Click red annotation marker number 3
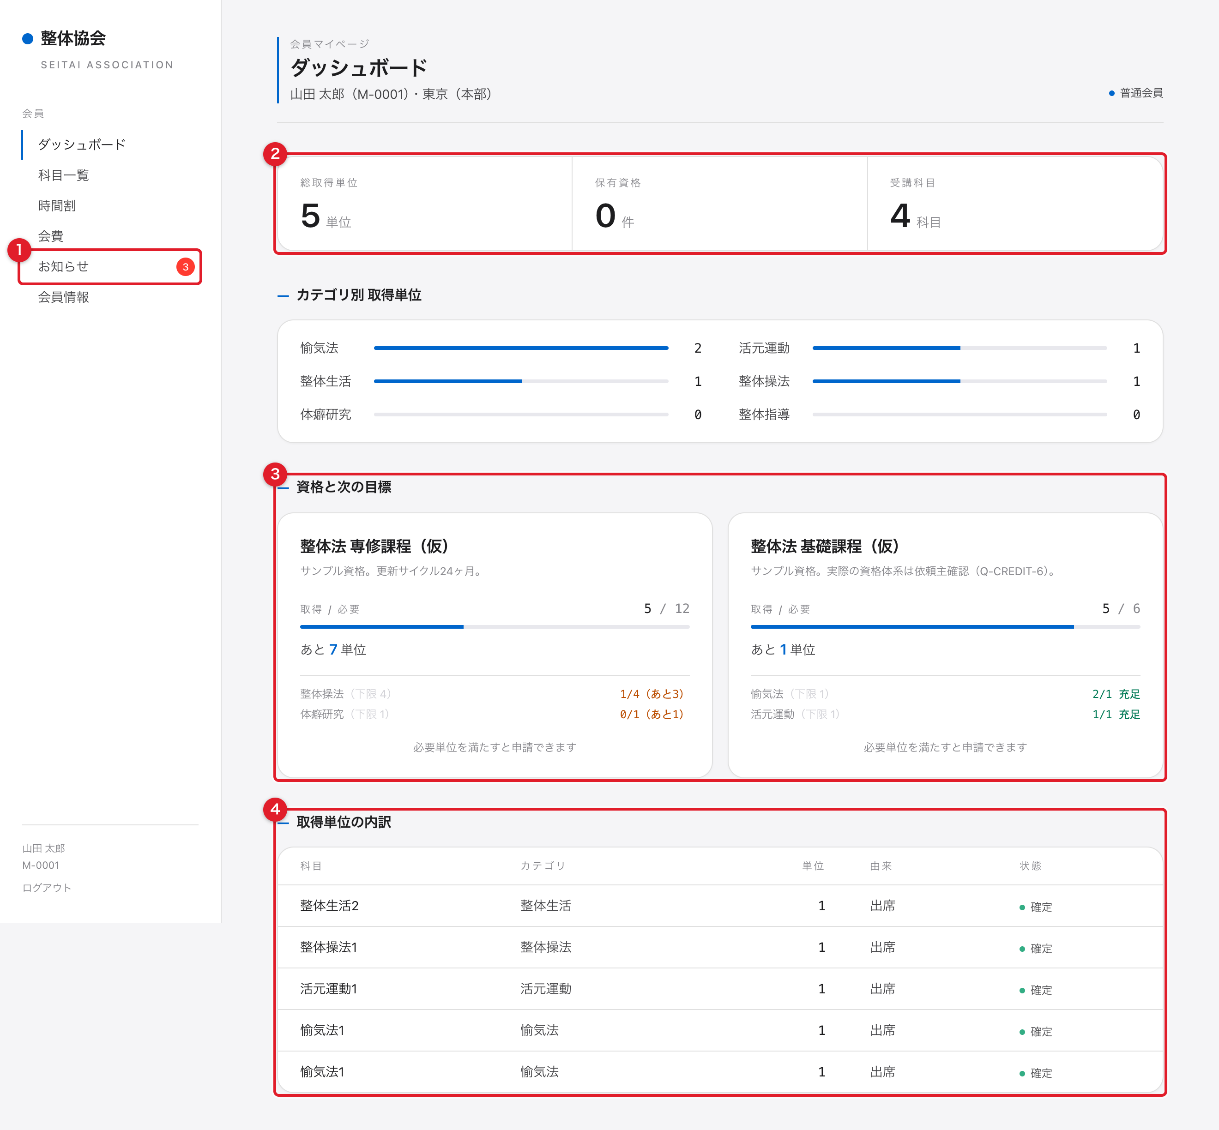Viewport: 1219px width, 1130px height. tap(275, 474)
